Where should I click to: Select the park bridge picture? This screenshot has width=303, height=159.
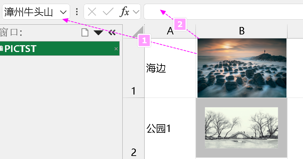(x=242, y=128)
